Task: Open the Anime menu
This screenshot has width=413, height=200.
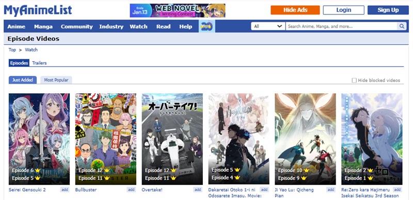Action: tap(17, 27)
